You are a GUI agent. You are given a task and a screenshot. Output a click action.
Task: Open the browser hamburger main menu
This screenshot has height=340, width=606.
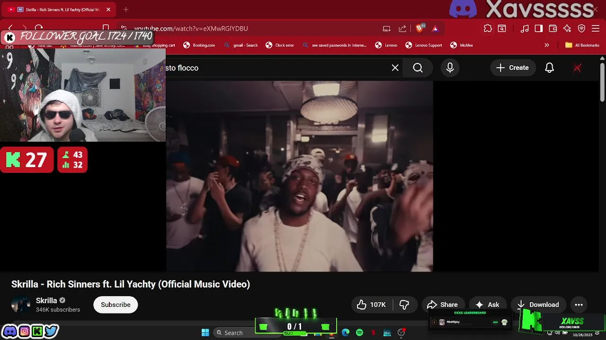point(596,28)
